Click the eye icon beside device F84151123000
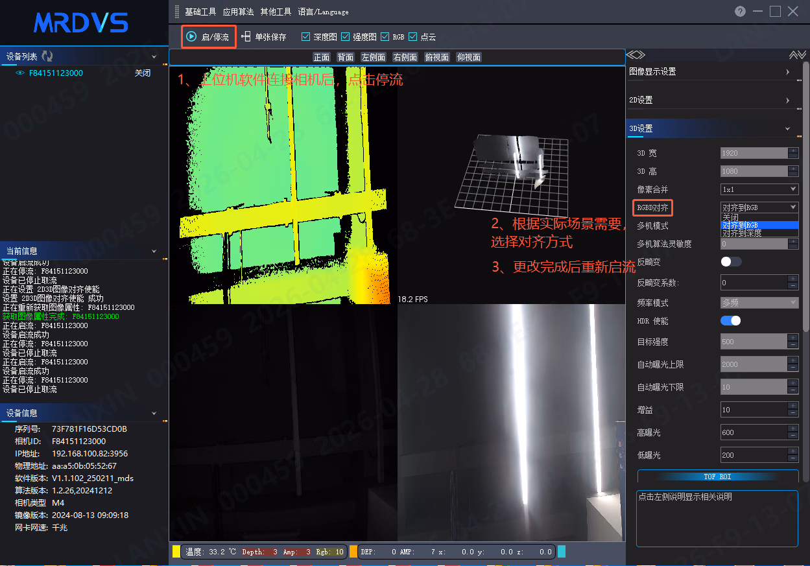Image resolution: width=810 pixels, height=566 pixels. click(x=20, y=73)
